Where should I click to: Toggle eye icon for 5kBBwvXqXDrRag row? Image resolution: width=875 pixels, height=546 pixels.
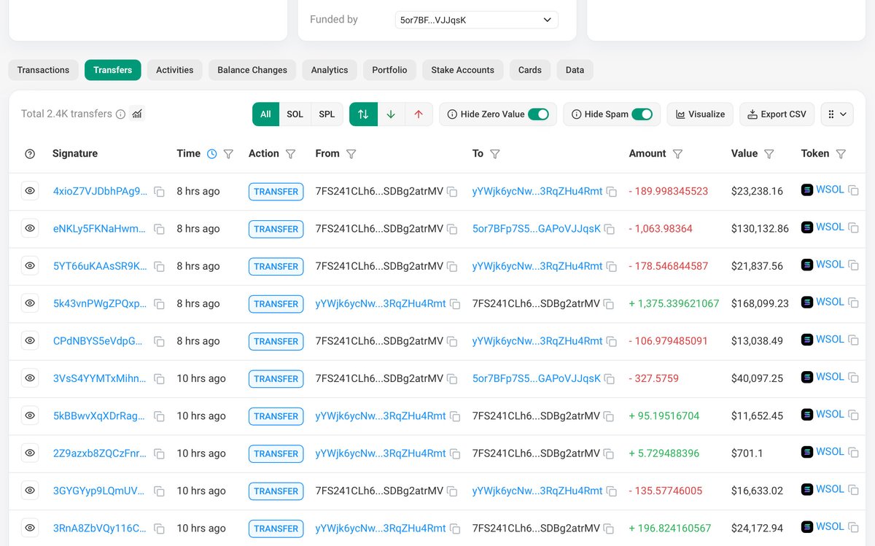[30, 416]
